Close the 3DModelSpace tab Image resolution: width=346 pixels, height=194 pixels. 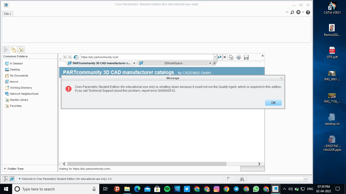click(210, 63)
